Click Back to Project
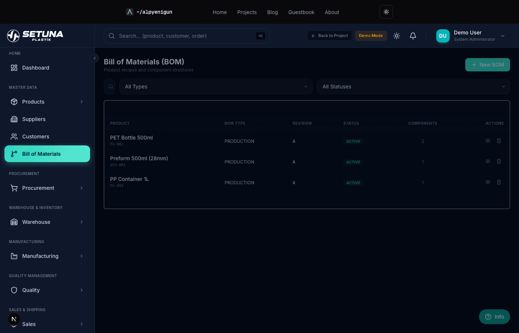Image resolution: width=519 pixels, height=333 pixels. [x=329, y=36]
